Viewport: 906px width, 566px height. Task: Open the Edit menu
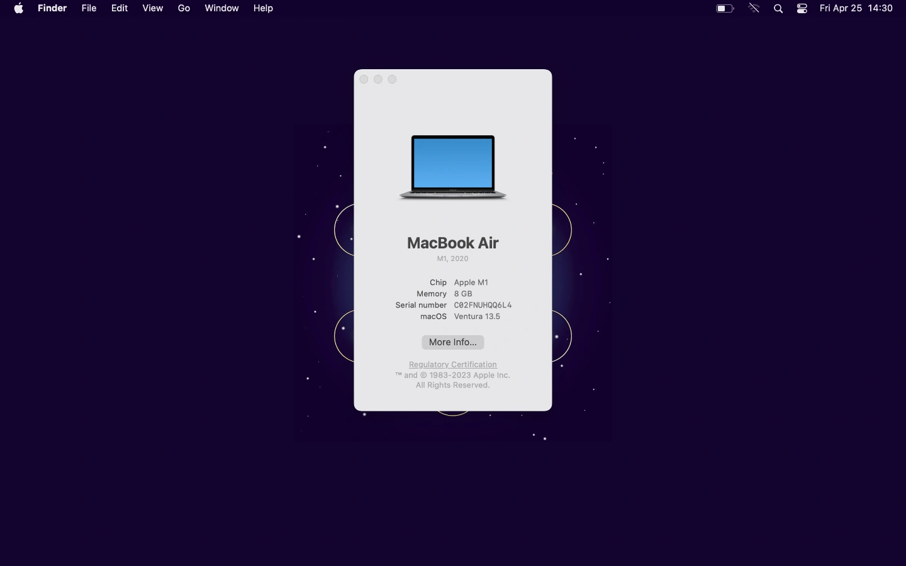(x=120, y=8)
